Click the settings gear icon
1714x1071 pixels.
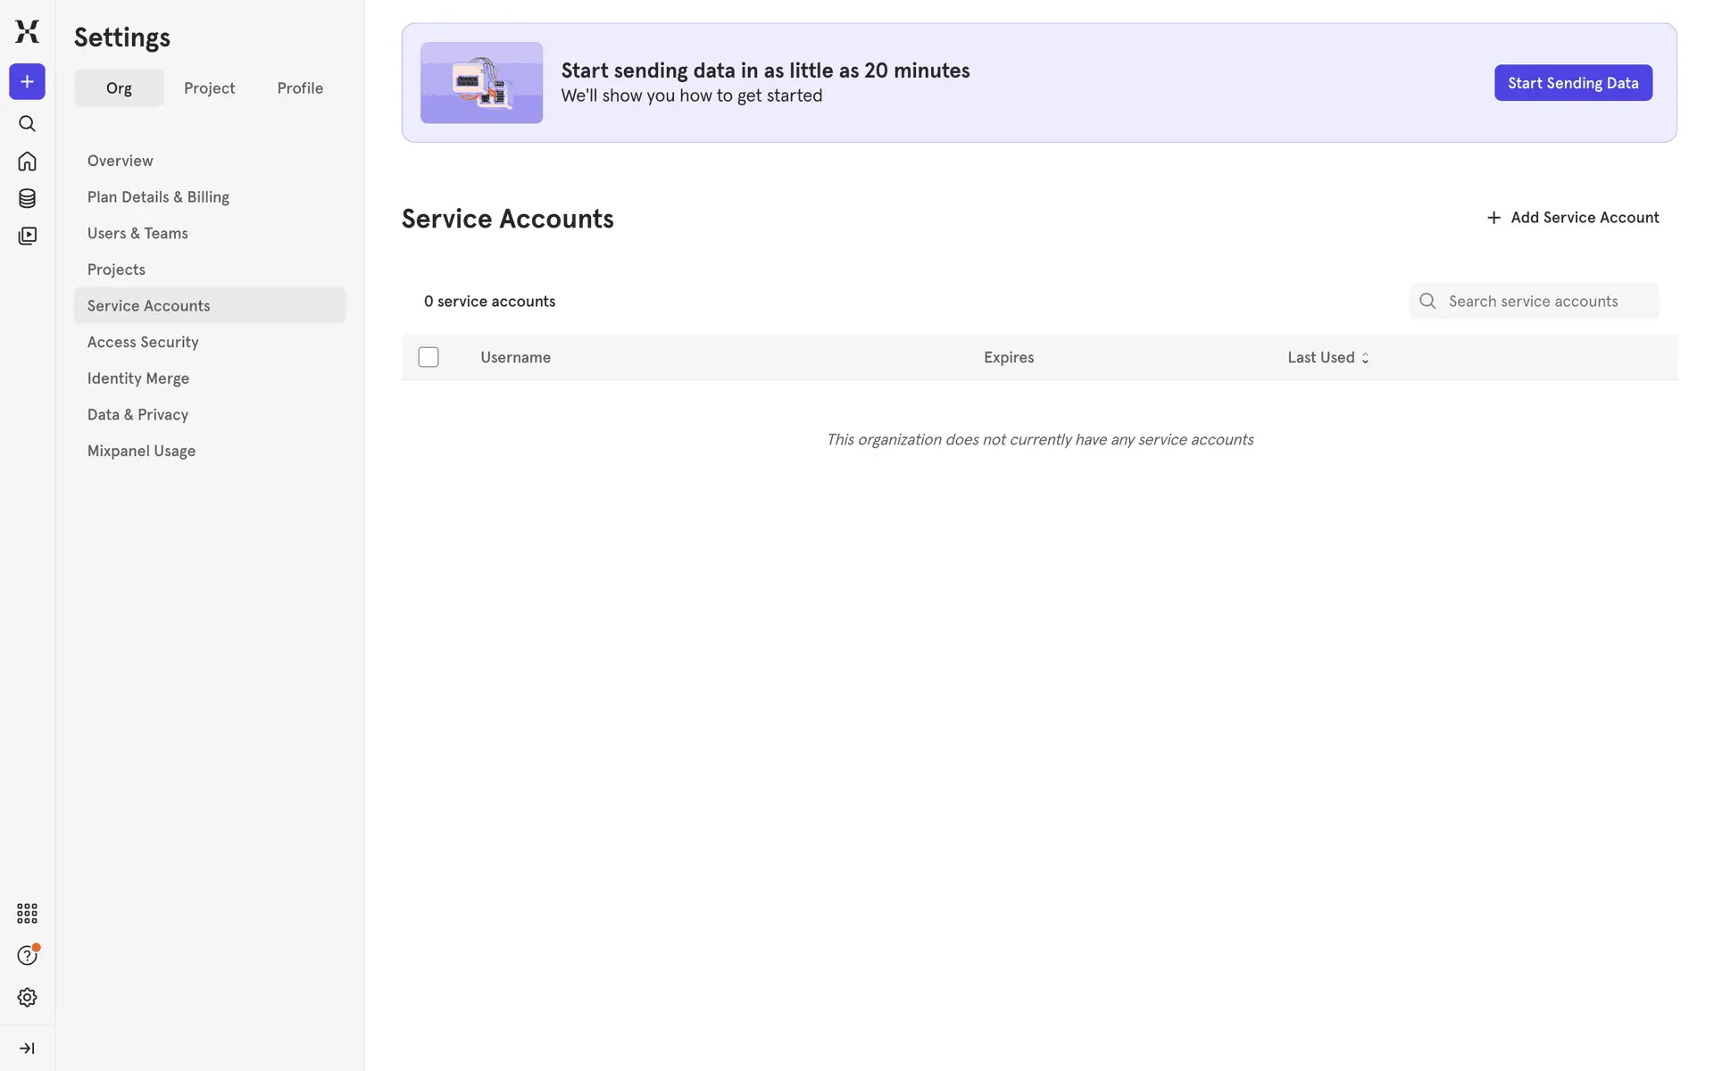27,997
